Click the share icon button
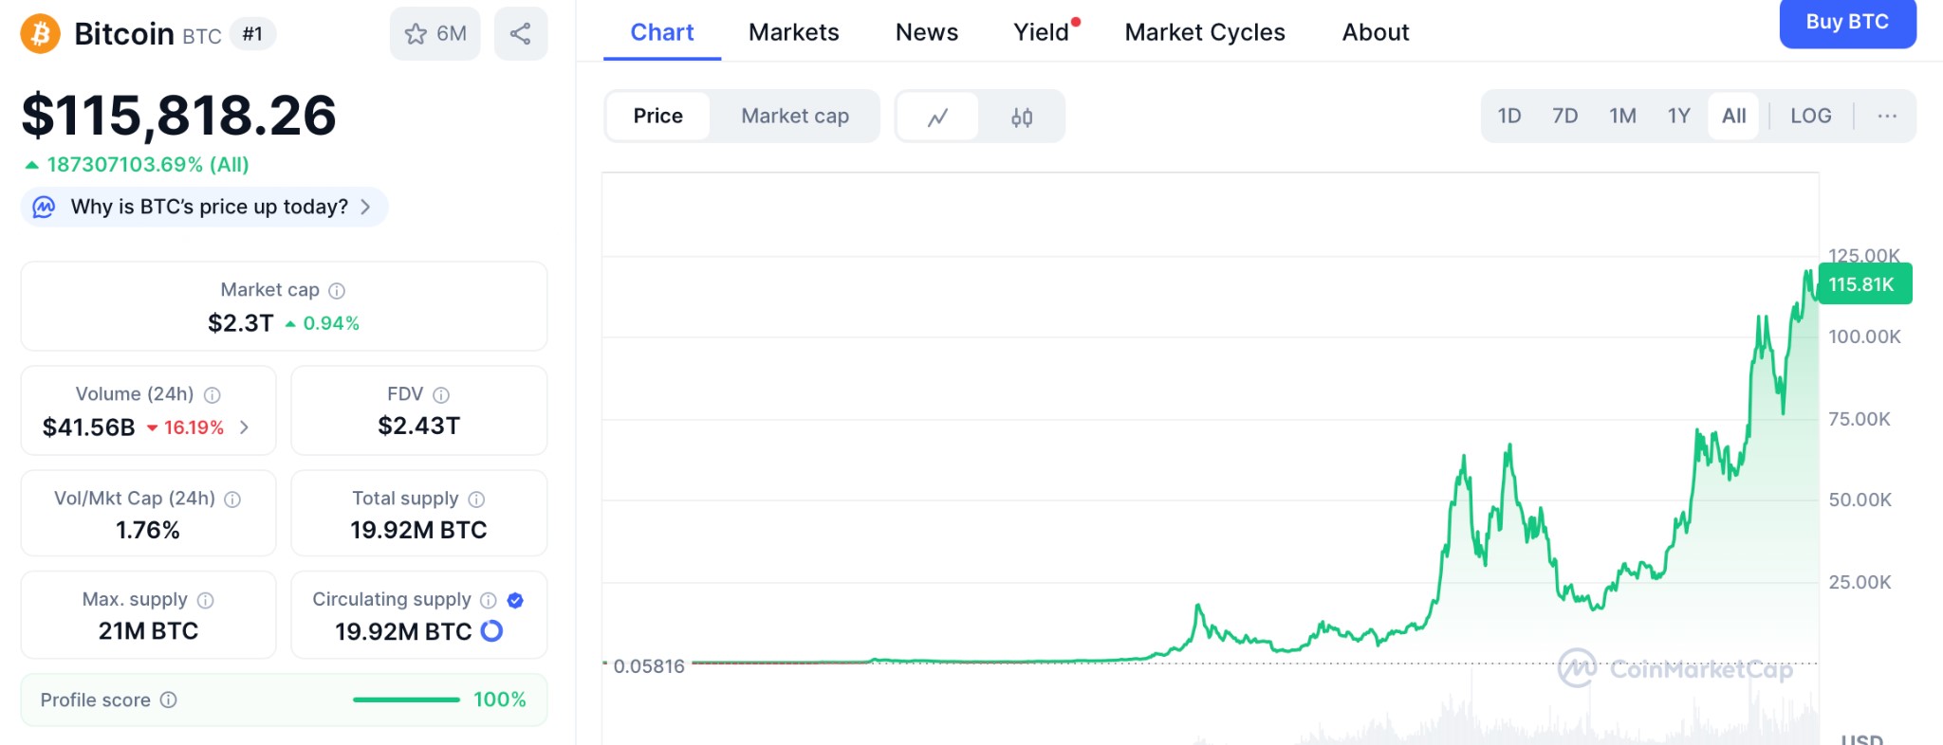The image size is (1943, 745). click(x=520, y=34)
